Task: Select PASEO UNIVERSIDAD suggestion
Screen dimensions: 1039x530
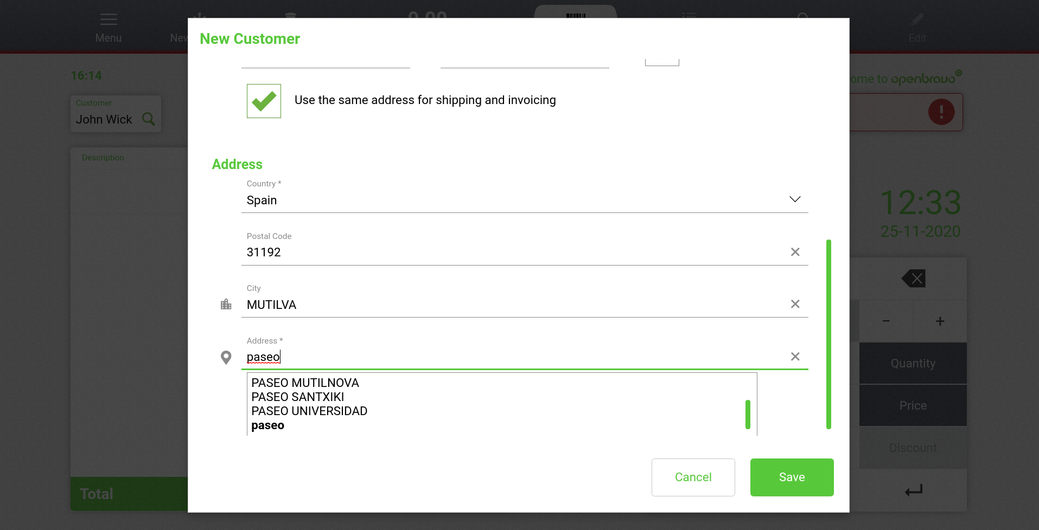Action: point(309,411)
